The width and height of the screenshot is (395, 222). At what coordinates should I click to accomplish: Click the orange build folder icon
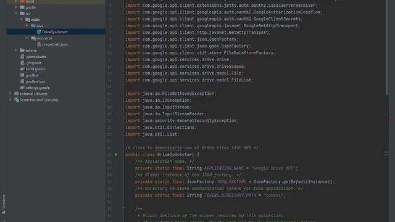click(22, 1)
